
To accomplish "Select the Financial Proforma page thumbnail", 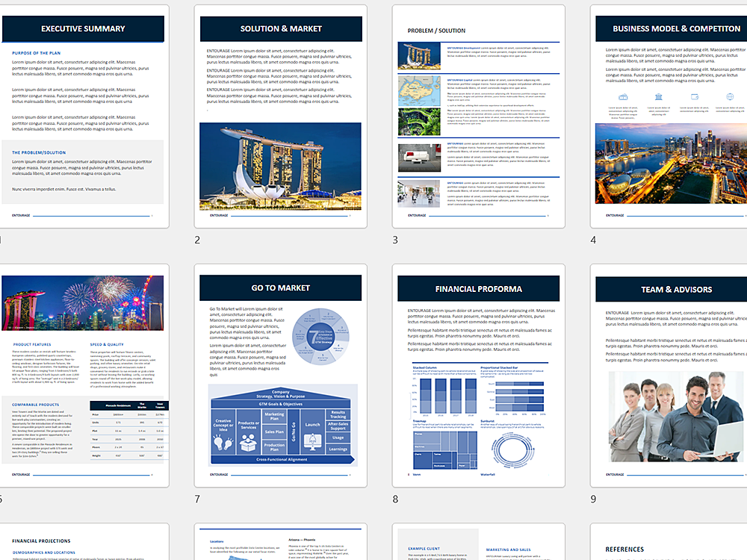I will [478, 376].
